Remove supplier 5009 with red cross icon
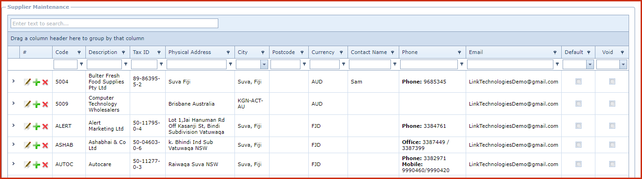642x179 pixels. [x=45, y=104]
